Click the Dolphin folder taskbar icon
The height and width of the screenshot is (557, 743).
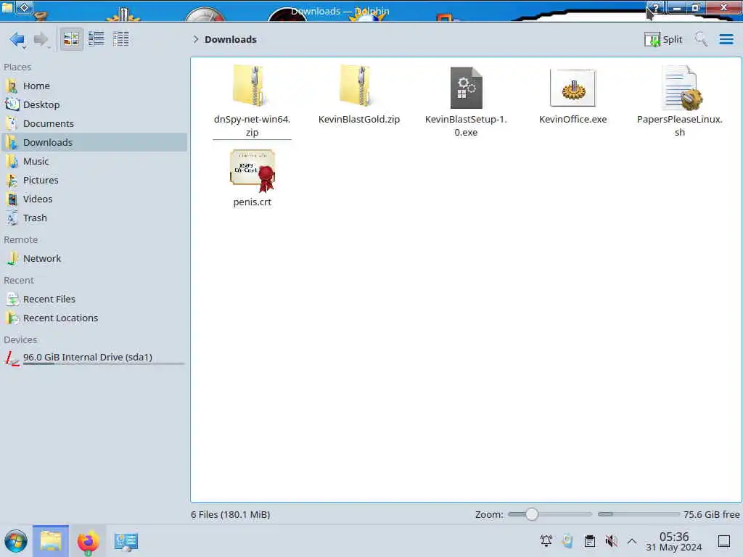click(50, 541)
